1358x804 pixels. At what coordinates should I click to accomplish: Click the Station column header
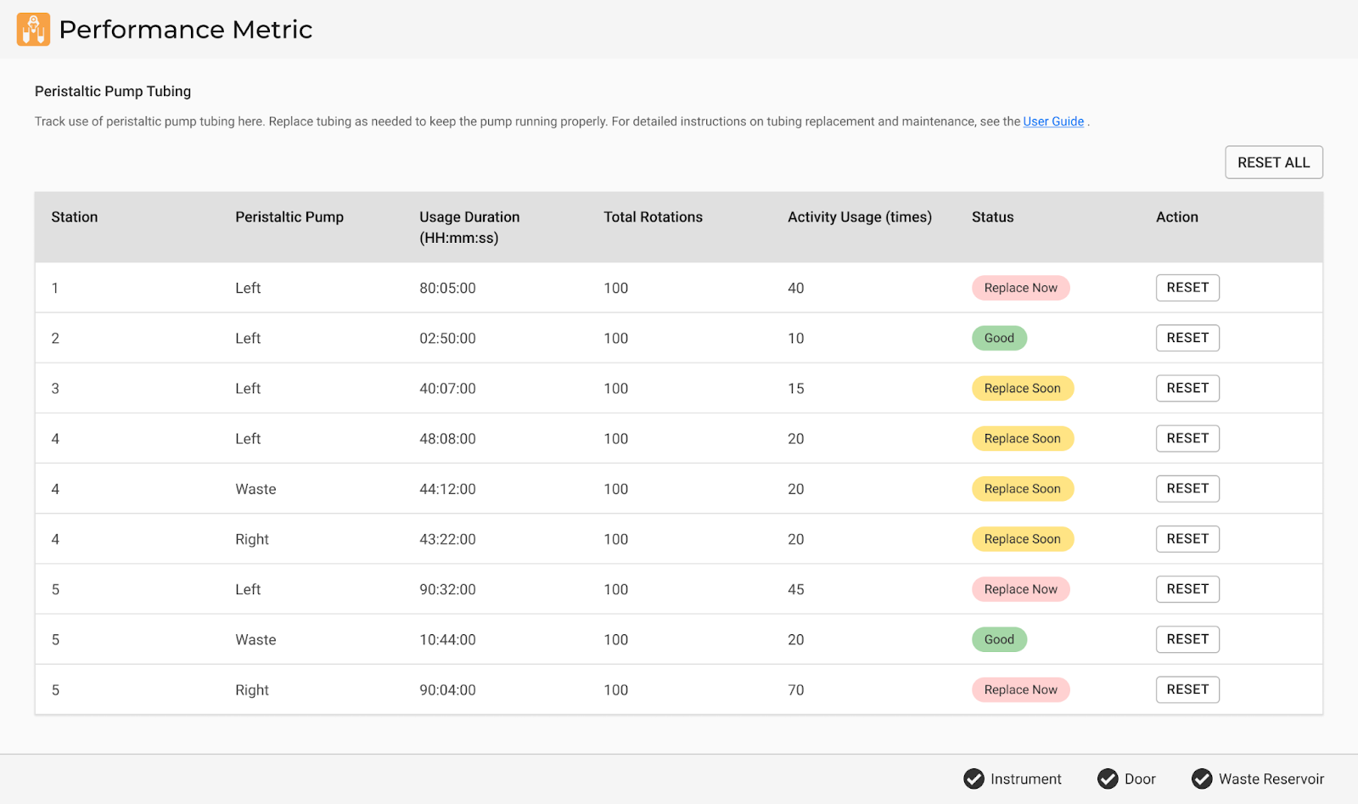[x=75, y=217]
